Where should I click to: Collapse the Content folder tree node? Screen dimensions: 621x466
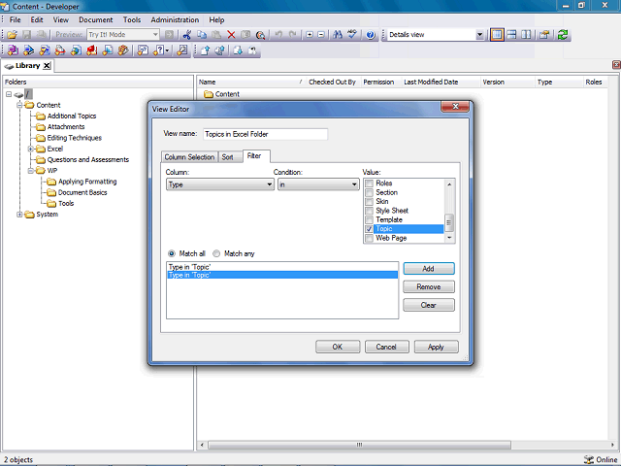(19, 105)
